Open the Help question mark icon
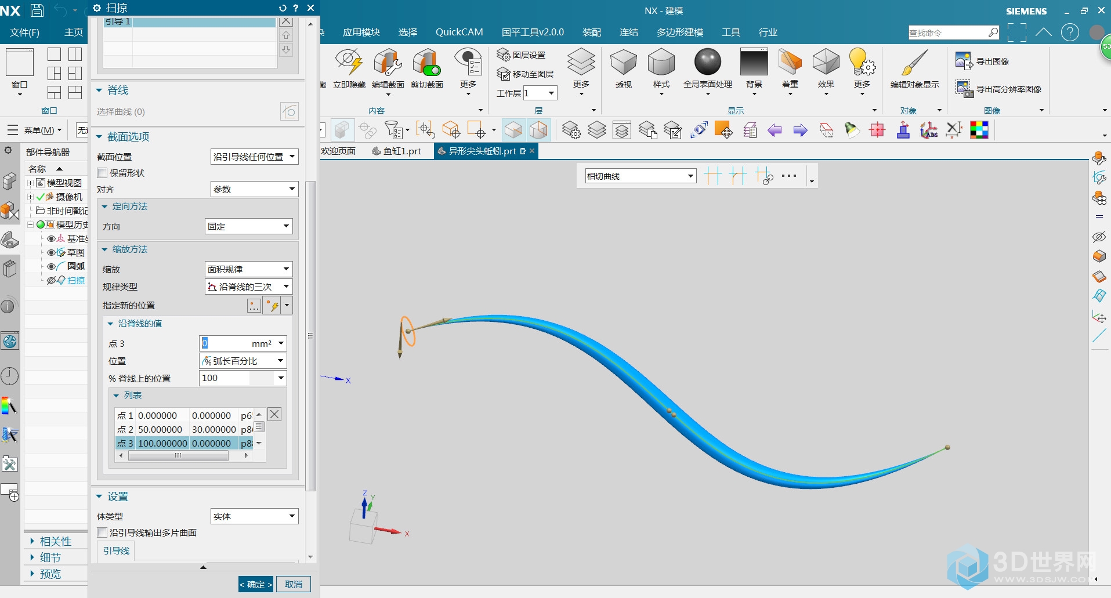The width and height of the screenshot is (1111, 598). (1070, 32)
